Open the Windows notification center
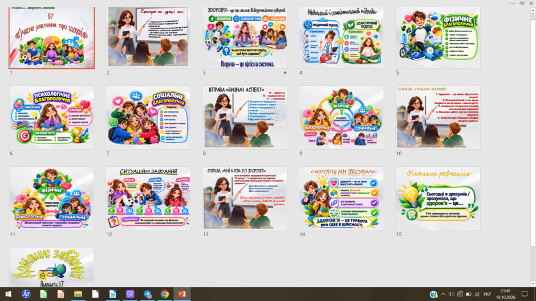 [x=525, y=294]
